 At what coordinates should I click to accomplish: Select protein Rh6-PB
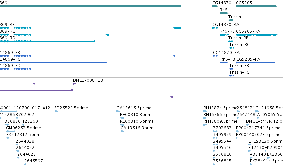click(x=224, y=62)
